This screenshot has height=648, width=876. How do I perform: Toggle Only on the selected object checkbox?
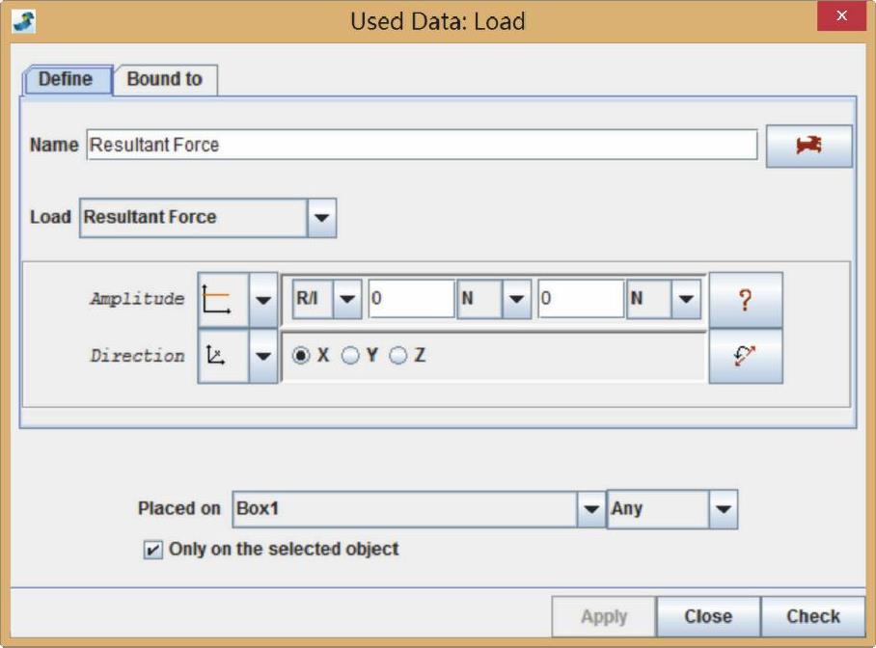pos(152,550)
